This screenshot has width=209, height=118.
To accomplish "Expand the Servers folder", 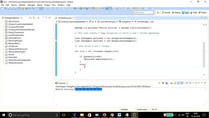I will coord(4,55).
